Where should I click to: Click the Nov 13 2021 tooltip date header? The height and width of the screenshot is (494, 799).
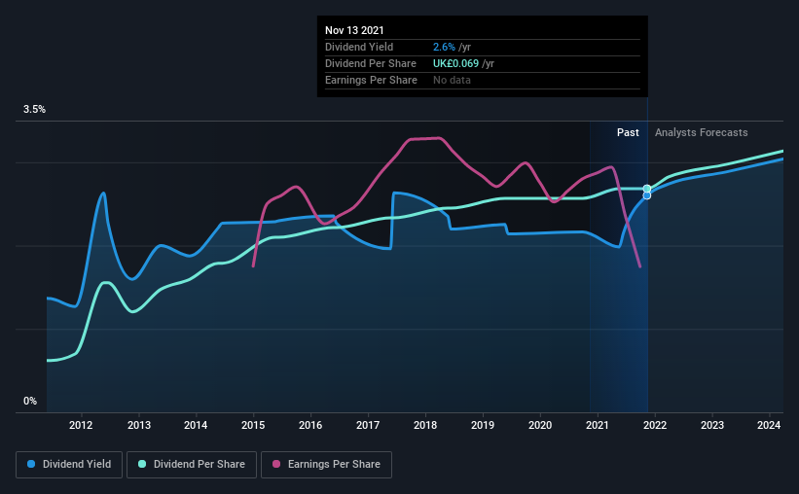point(354,30)
